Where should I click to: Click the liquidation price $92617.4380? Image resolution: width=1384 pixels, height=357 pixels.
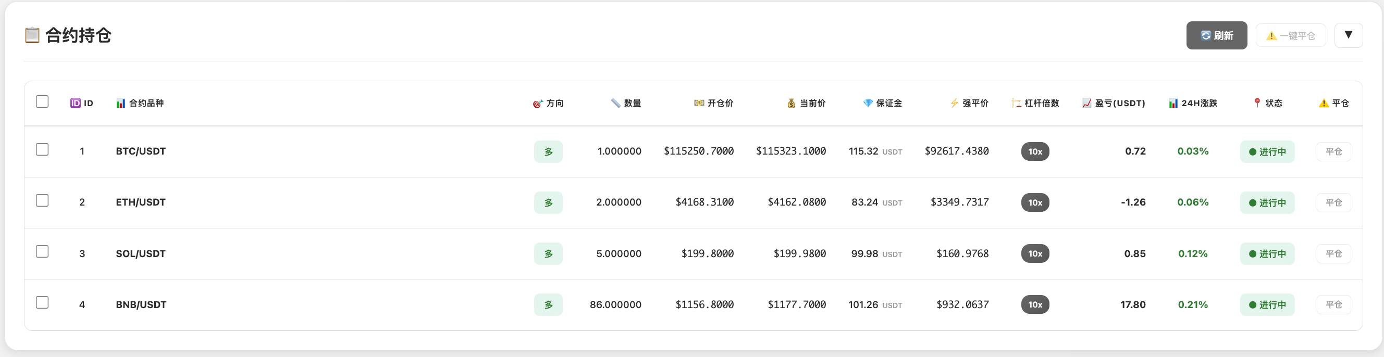[x=957, y=151]
